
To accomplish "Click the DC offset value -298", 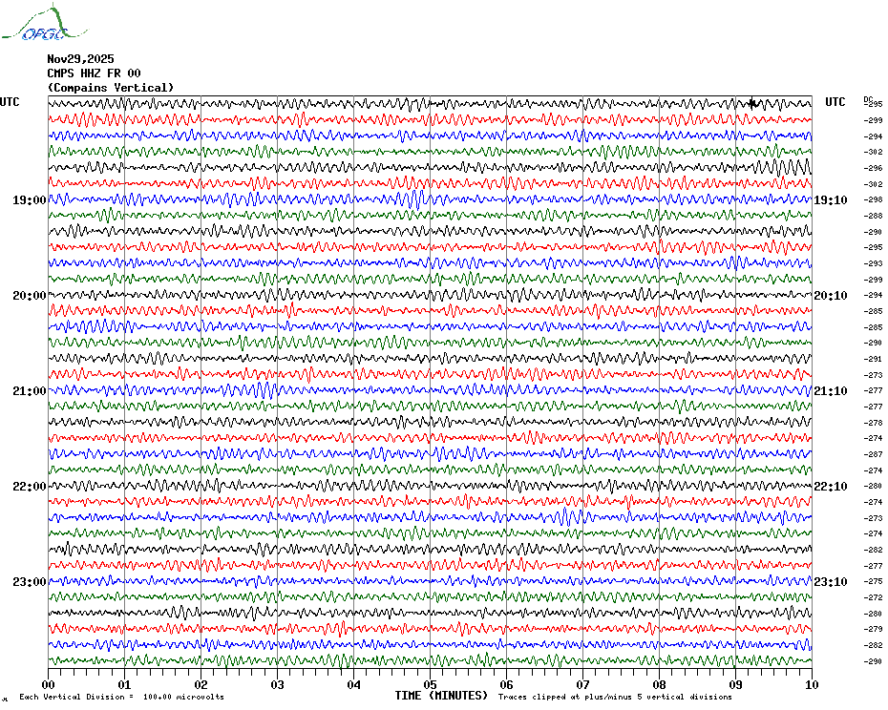I will [x=874, y=199].
